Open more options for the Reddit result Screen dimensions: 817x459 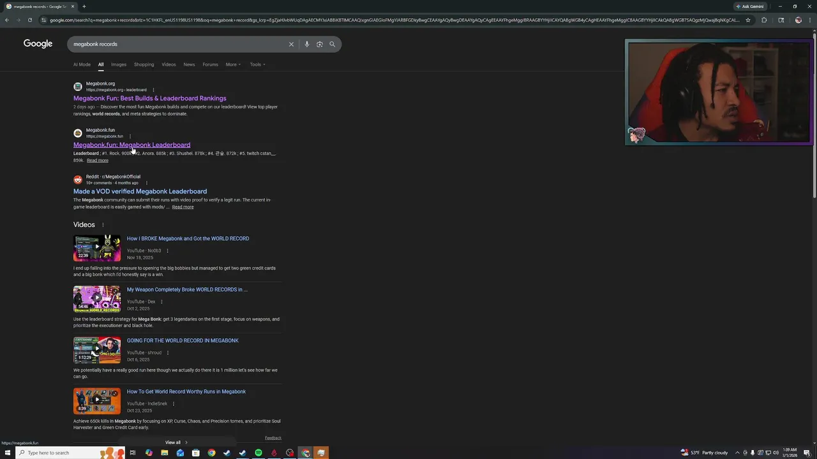coord(146,183)
